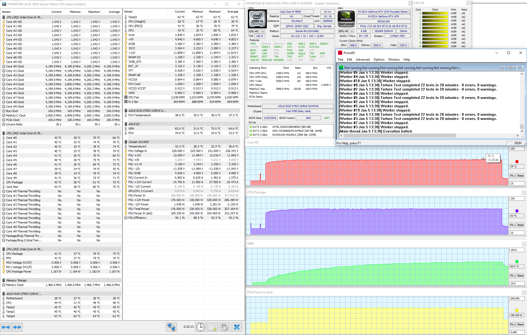527x335 pixels.
Task: Click the SAMSUNG HD204UI drive entry
Action: [294, 135]
